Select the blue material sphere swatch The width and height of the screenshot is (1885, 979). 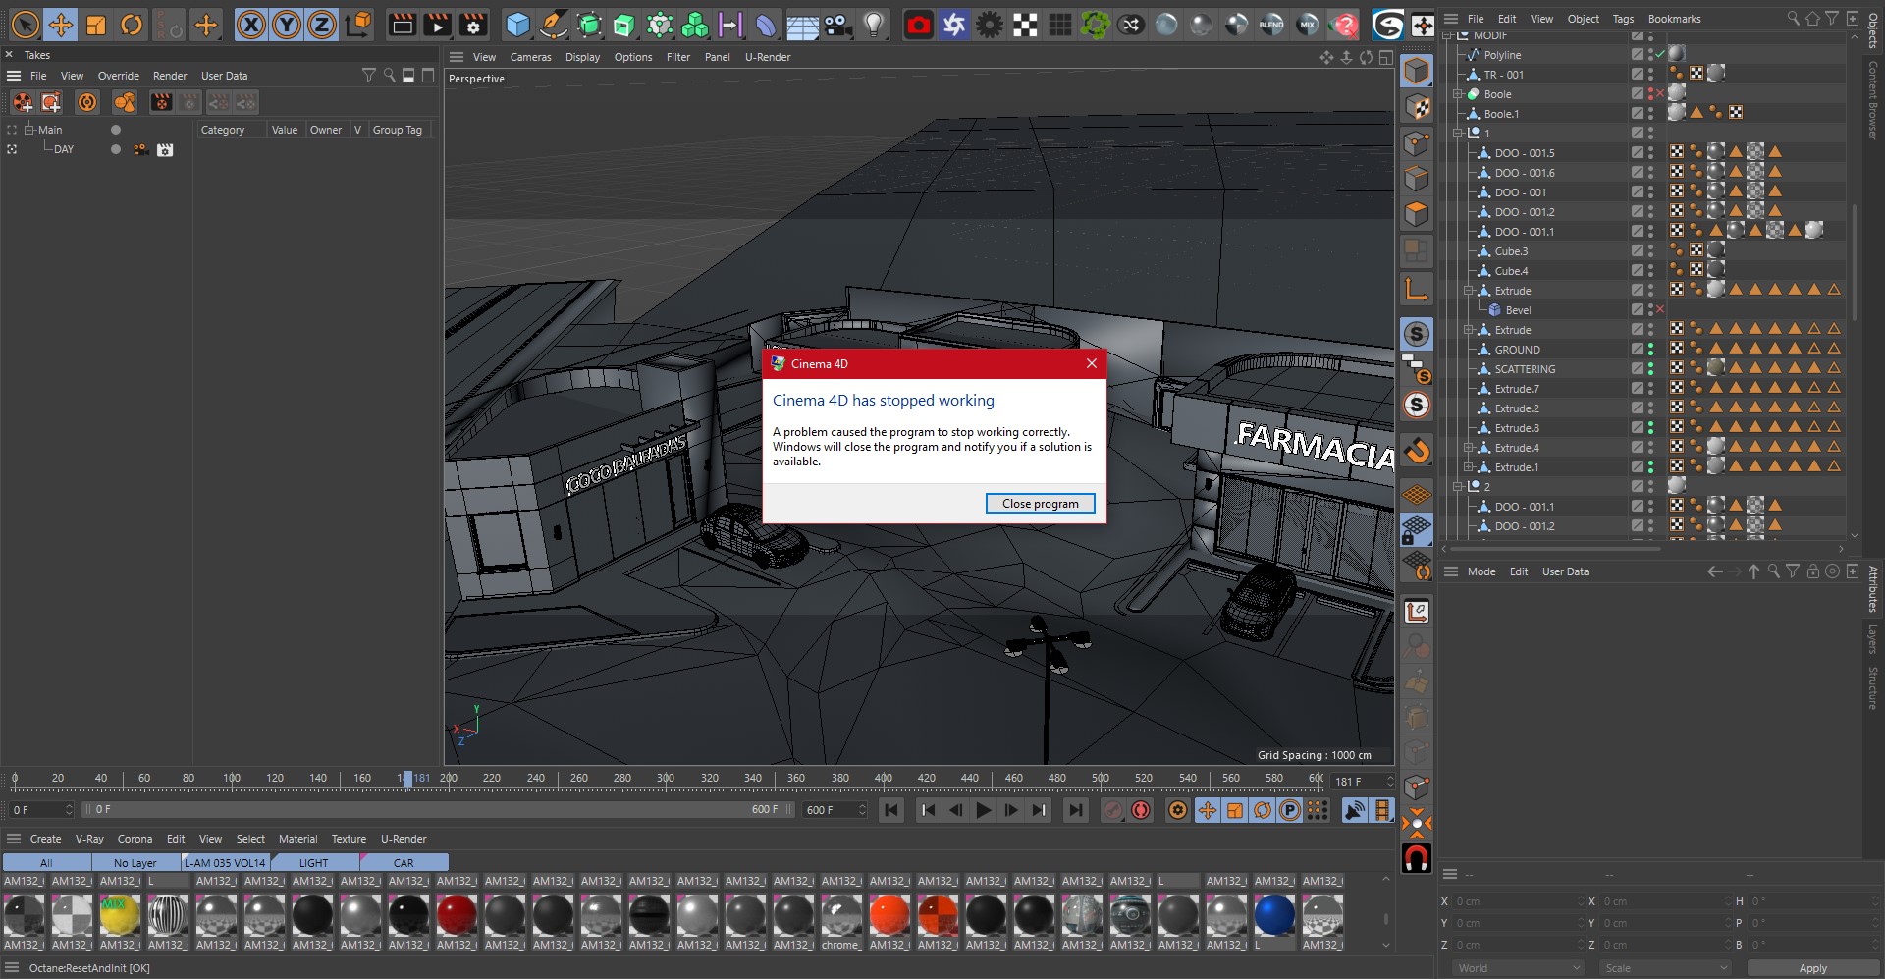[1274, 915]
